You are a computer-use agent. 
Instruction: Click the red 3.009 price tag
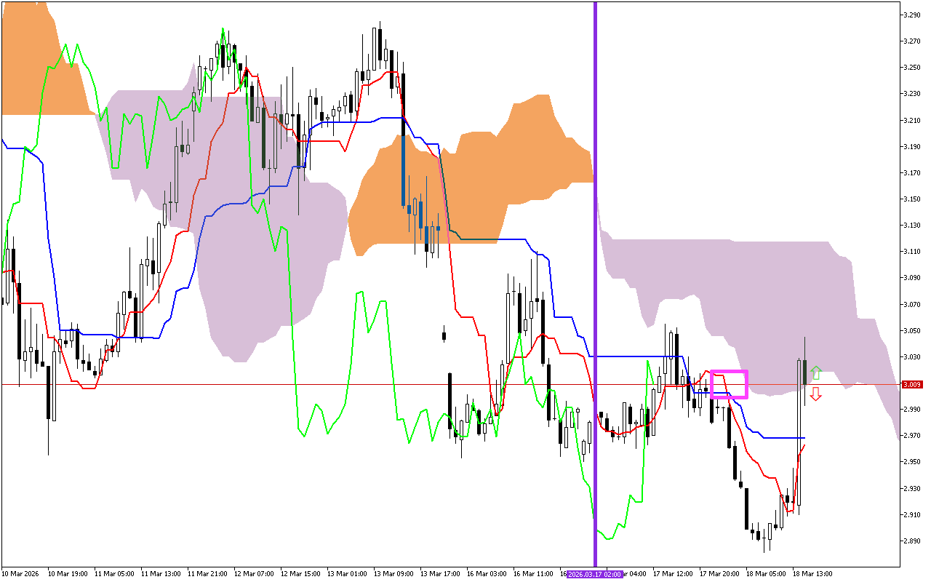coord(911,383)
